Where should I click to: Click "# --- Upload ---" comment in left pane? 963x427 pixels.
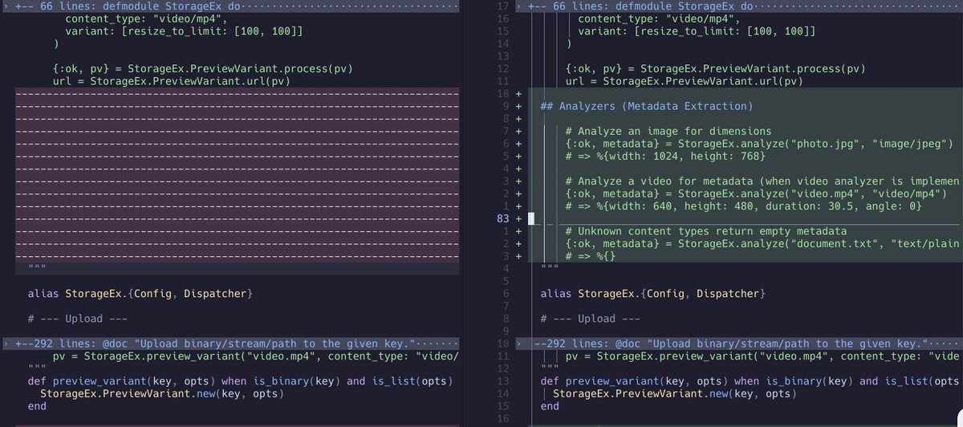77,319
